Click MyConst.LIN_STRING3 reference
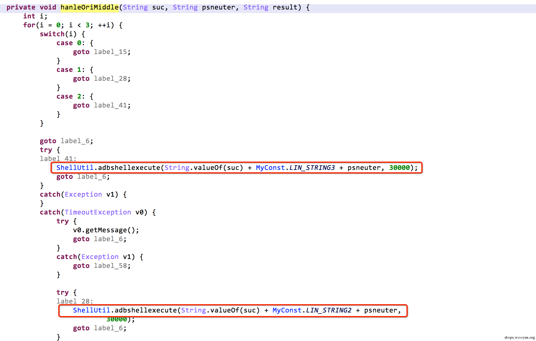The width and height of the screenshot is (536, 341). [295, 168]
